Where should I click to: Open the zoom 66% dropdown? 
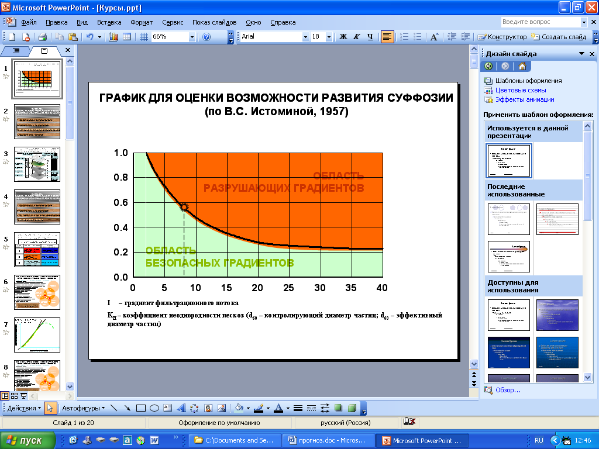(192, 37)
